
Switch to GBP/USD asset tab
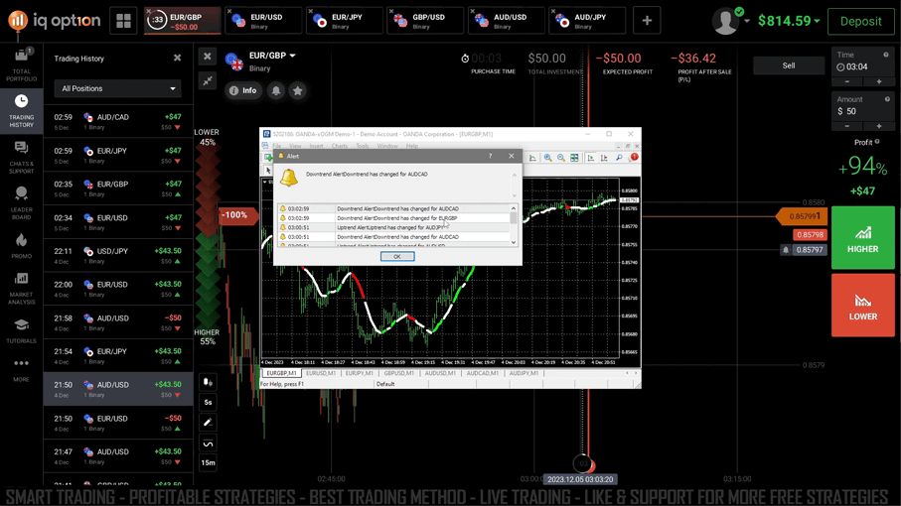[x=426, y=21]
